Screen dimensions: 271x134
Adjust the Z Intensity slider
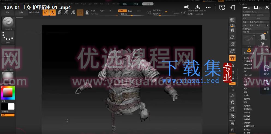131,14
